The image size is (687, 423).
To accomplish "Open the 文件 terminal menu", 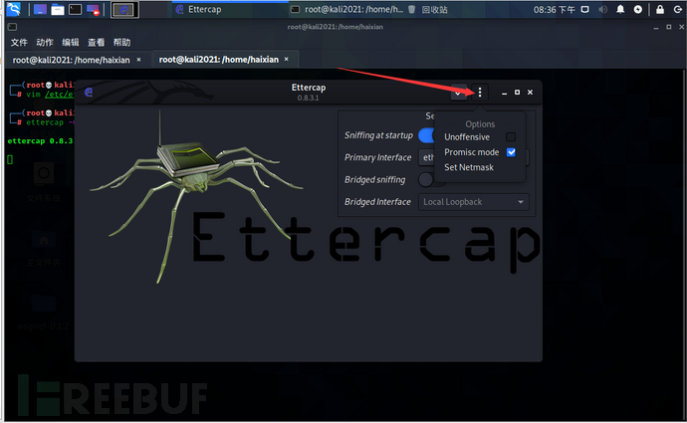I will (x=19, y=43).
